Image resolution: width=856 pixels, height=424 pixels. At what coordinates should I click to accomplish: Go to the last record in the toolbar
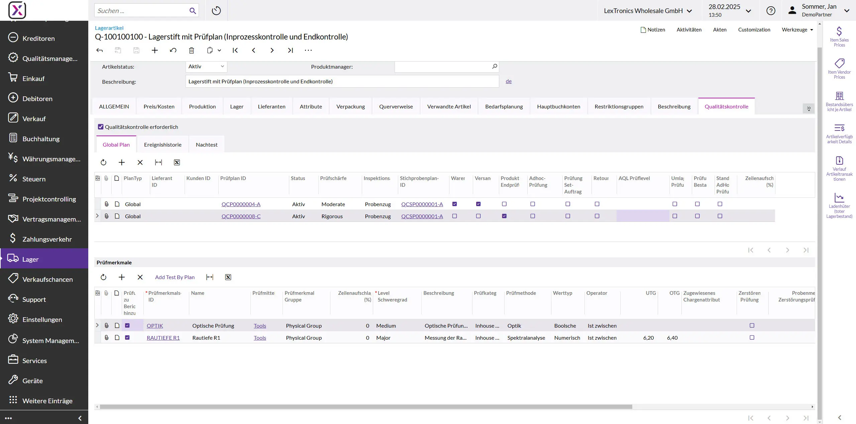coord(290,51)
